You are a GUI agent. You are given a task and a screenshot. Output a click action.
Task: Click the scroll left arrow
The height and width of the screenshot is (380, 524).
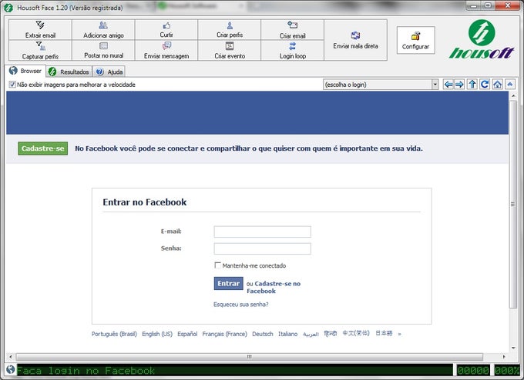[10, 357]
